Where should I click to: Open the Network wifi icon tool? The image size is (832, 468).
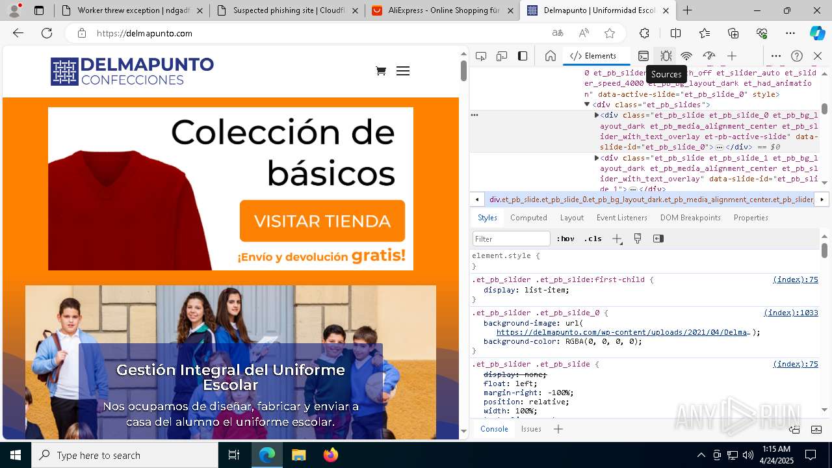point(686,56)
